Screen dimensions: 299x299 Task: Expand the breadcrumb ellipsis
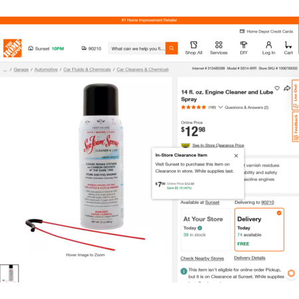point(5,70)
